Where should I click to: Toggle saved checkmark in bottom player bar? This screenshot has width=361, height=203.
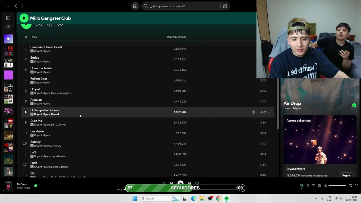pos(36,186)
